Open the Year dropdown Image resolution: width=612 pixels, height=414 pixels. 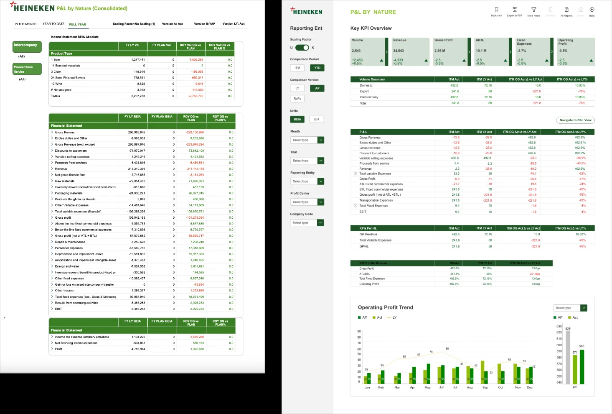(307, 161)
